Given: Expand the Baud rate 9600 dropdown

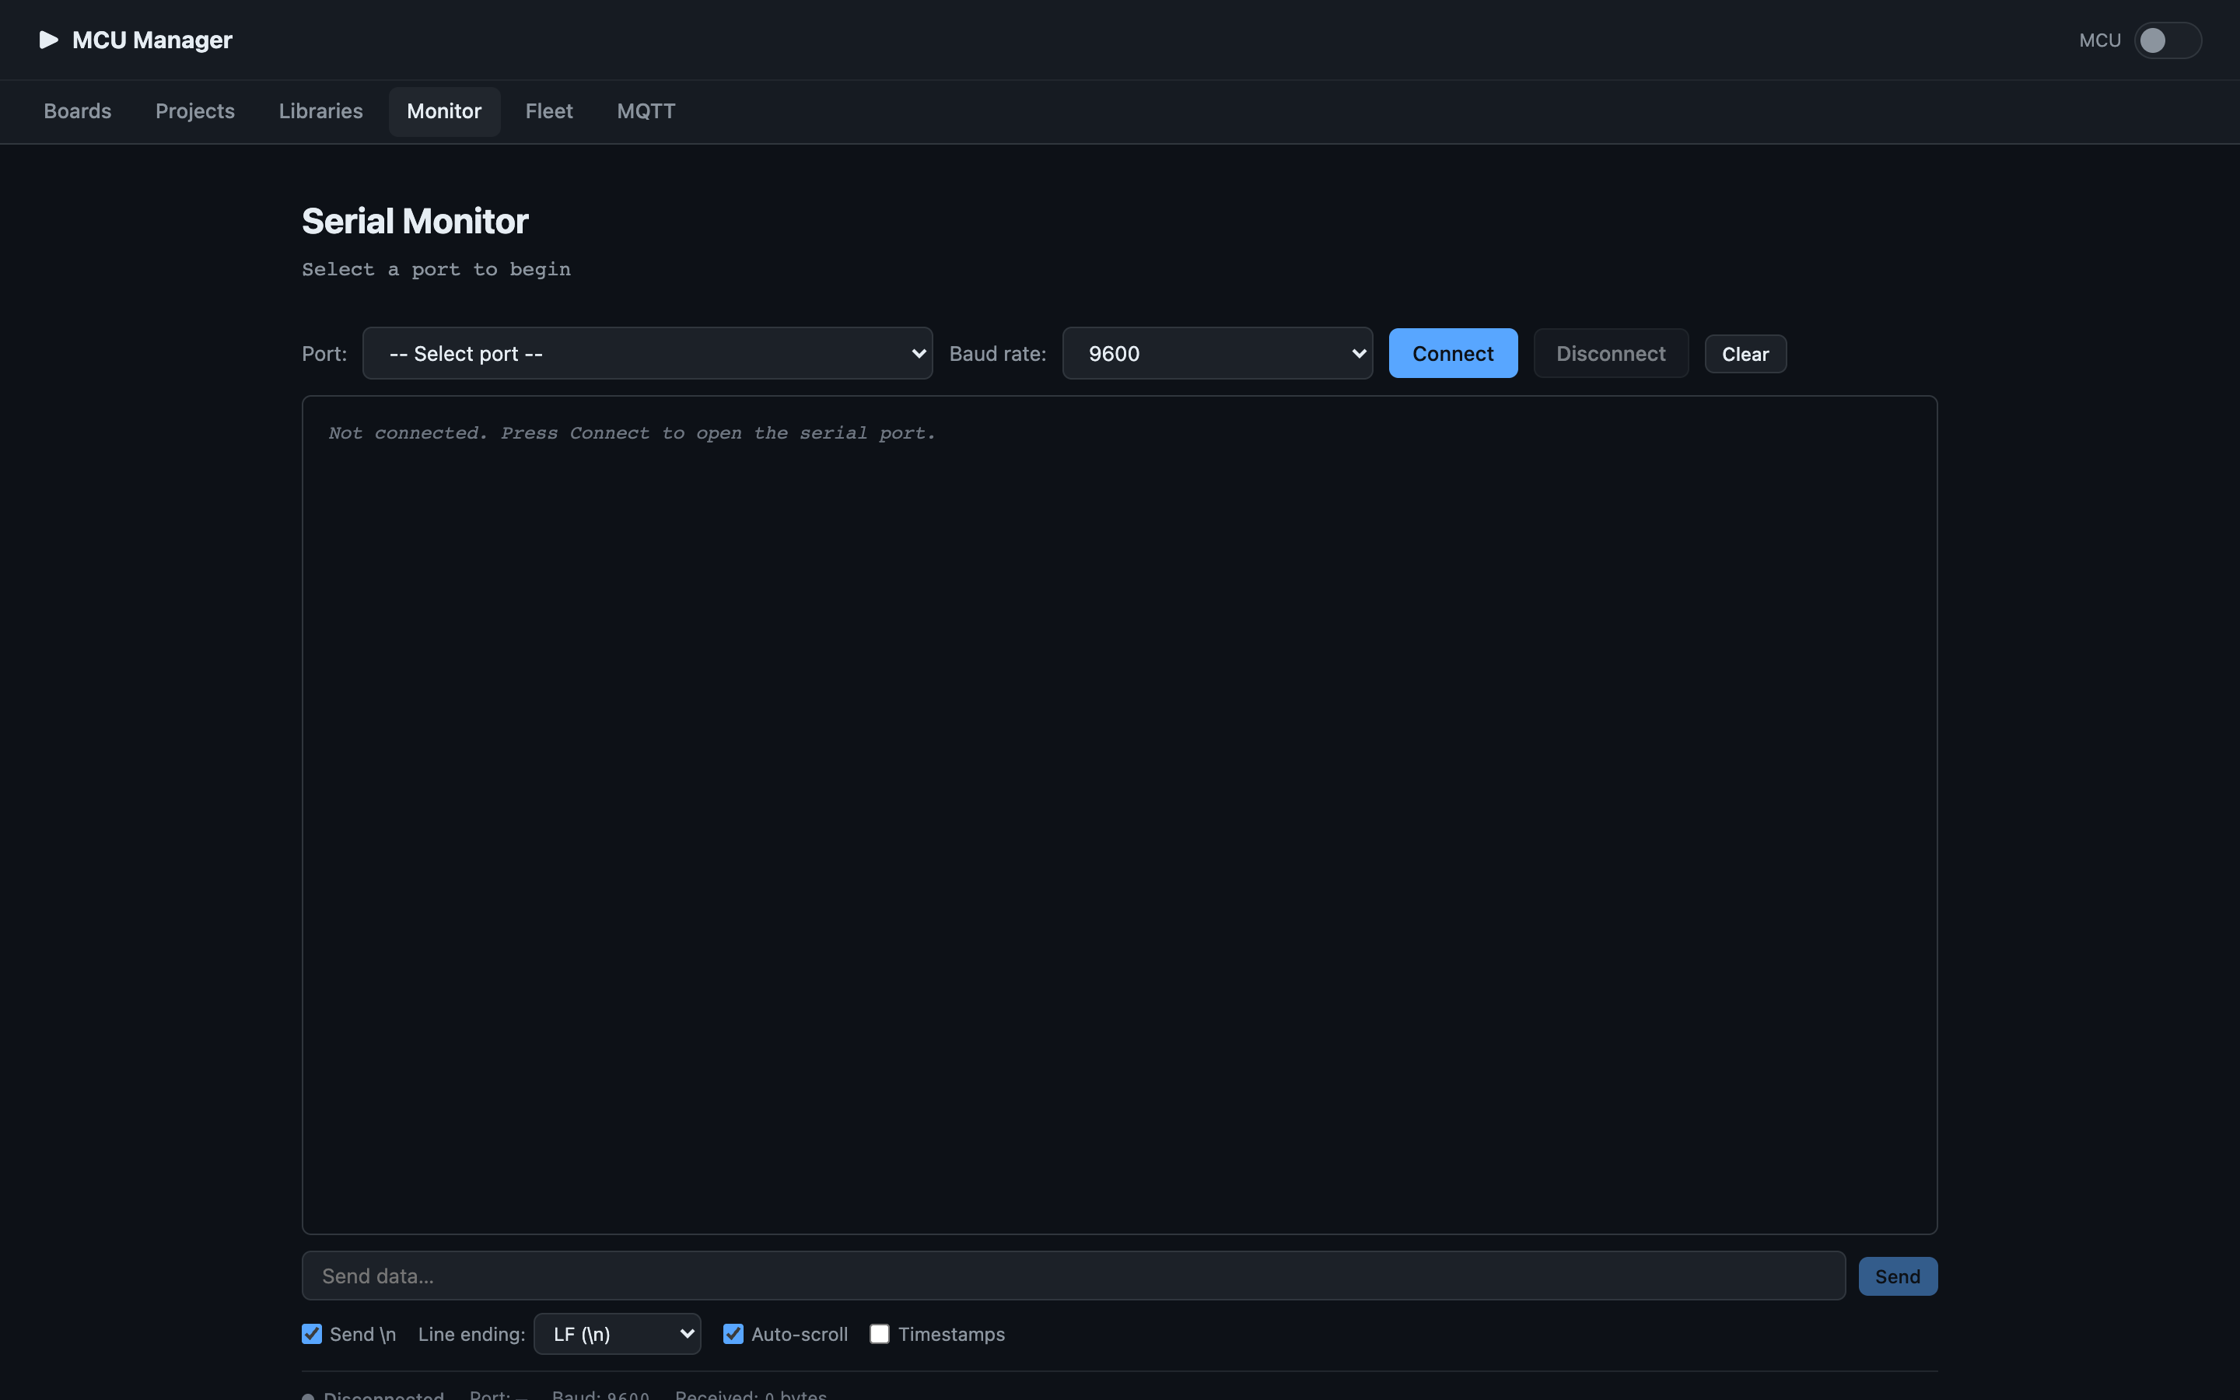Looking at the screenshot, I should (1216, 353).
